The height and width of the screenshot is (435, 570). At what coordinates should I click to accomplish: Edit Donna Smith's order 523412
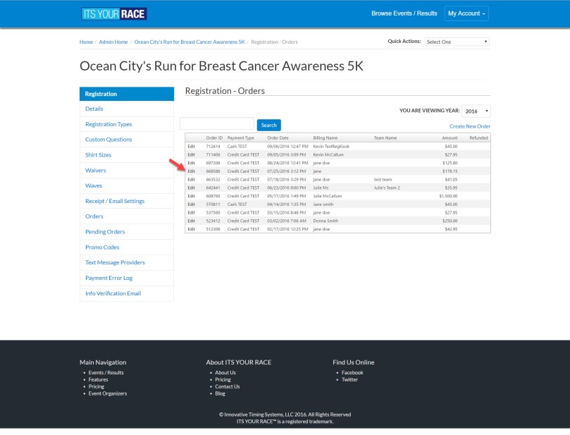pyautogui.click(x=191, y=221)
